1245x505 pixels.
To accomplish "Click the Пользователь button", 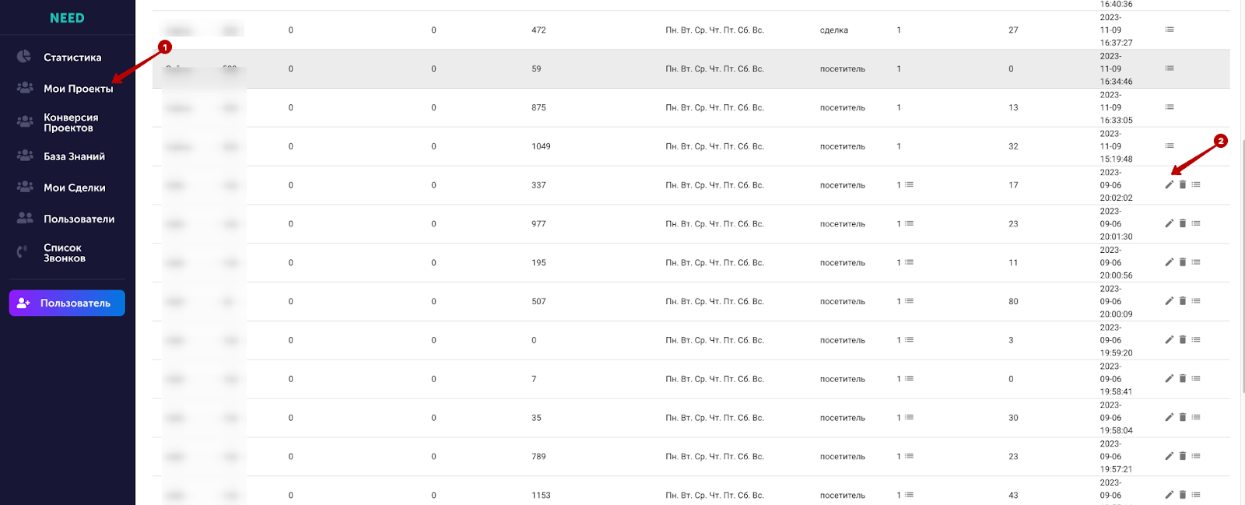I will click(67, 303).
